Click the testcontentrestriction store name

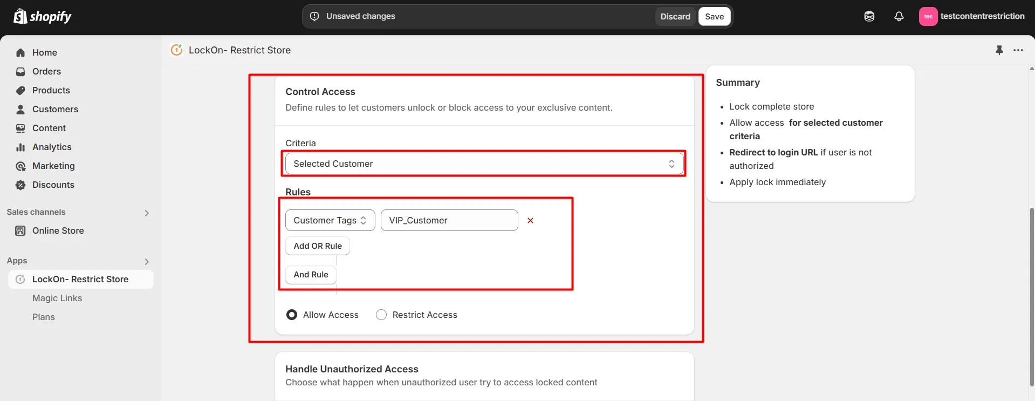pos(982,16)
